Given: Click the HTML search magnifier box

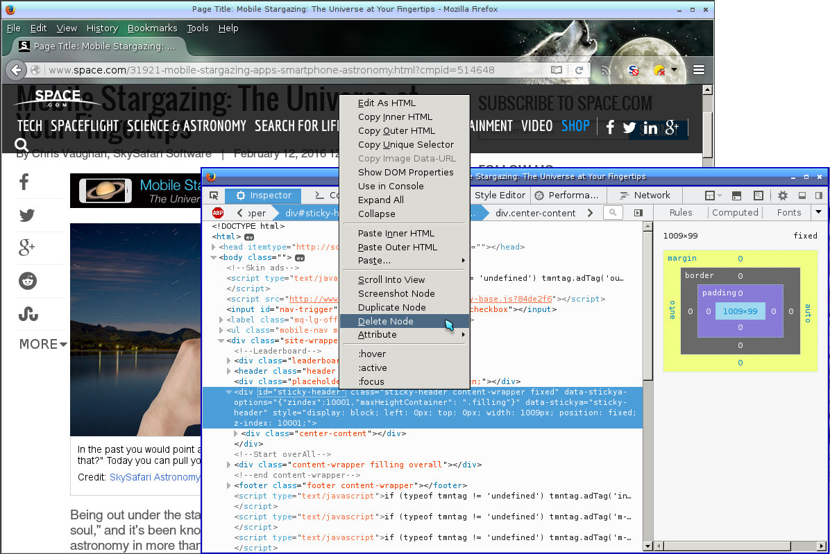Looking at the screenshot, I should (613, 212).
